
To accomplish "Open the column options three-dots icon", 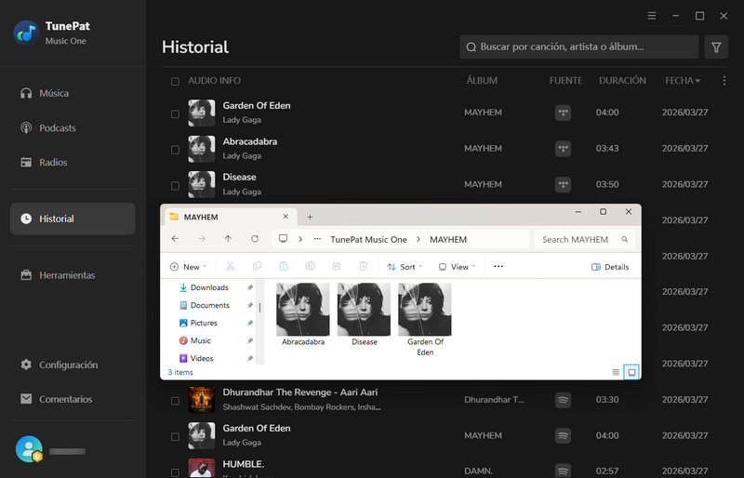I will coord(724,81).
